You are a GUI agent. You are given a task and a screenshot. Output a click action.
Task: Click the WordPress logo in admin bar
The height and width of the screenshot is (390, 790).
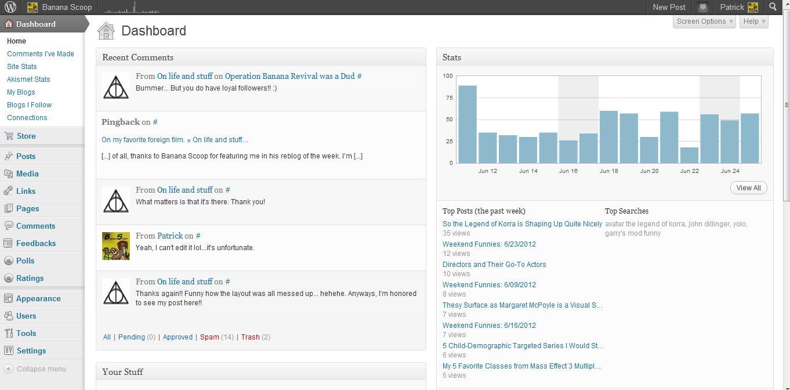point(10,8)
